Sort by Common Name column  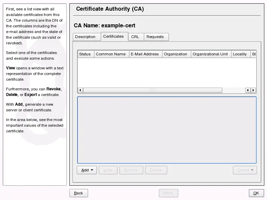tap(111, 54)
